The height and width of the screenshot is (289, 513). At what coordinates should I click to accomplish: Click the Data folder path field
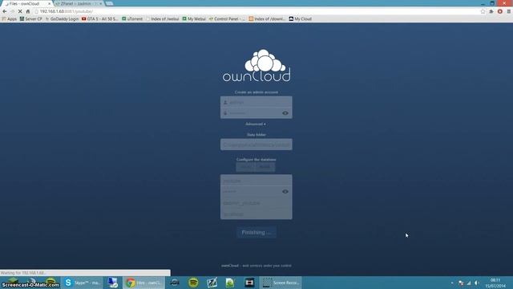coord(256,144)
